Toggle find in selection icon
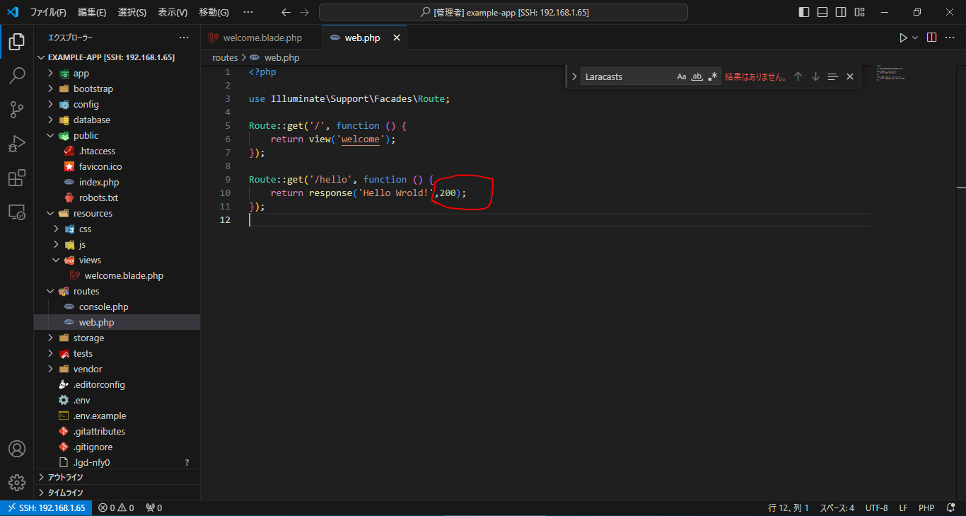Screen dimensions: 966x516 coord(833,76)
